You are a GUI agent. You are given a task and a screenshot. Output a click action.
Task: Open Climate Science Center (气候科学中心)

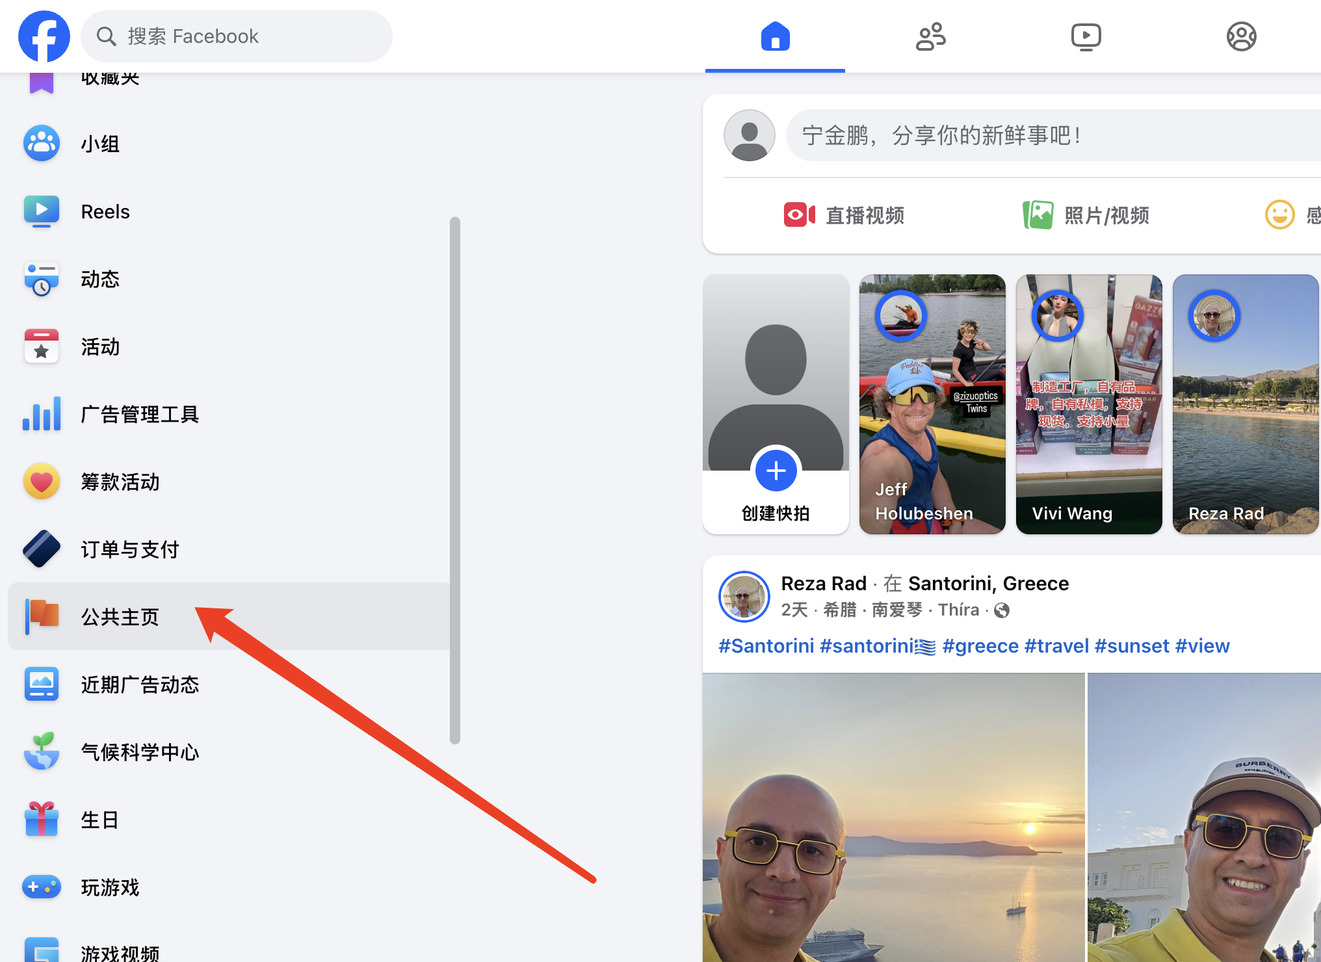click(x=140, y=752)
